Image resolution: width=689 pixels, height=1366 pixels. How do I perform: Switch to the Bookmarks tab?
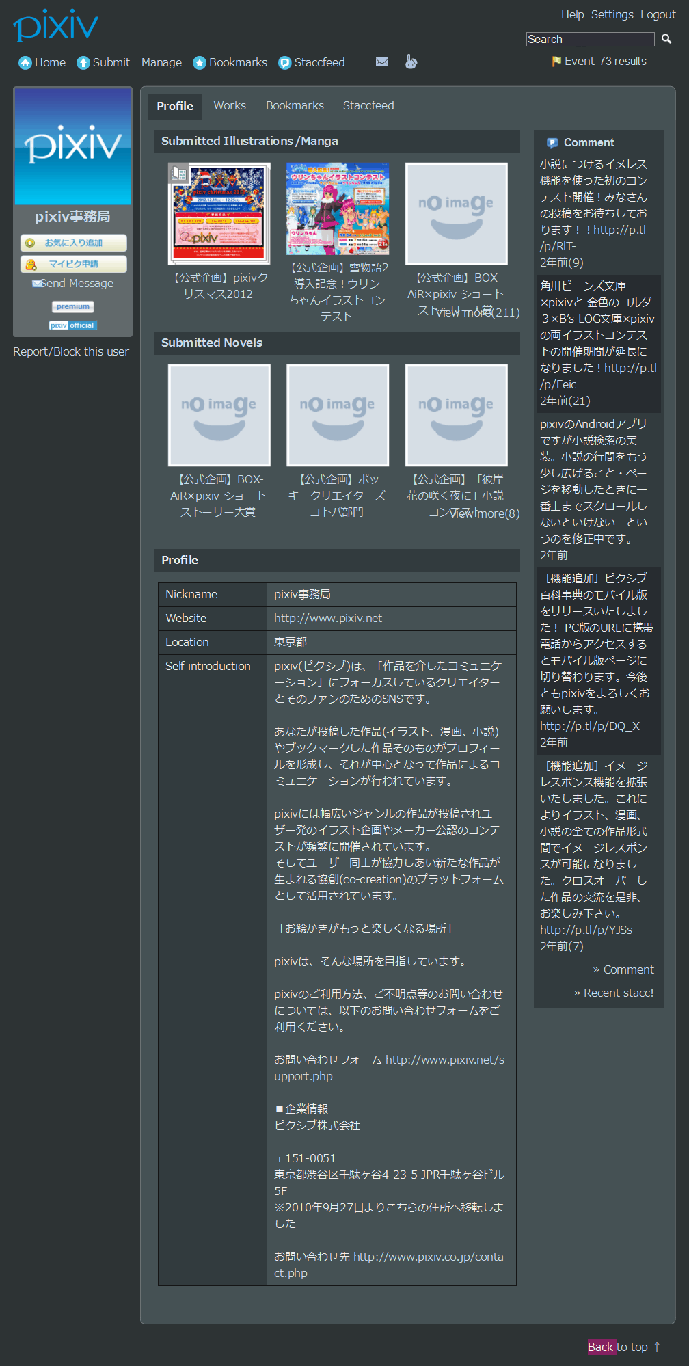click(295, 105)
